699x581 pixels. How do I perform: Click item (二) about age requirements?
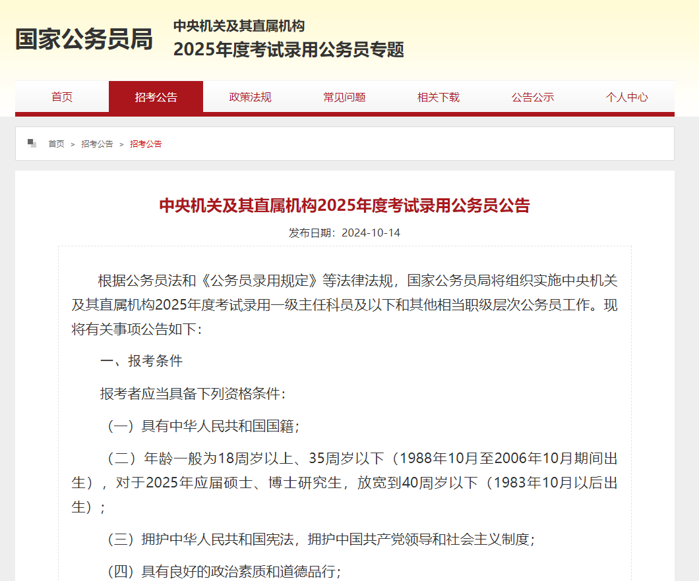point(345,483)
